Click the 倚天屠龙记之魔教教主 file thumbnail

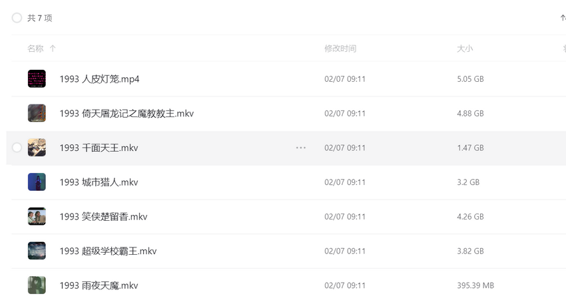click(x=37, y=113)
